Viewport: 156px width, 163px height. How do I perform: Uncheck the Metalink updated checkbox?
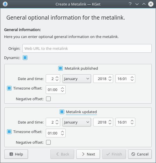point(62,112)
